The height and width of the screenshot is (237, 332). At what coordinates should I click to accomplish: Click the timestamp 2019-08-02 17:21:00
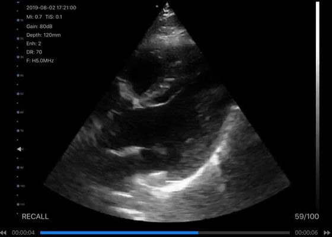(x=51, y=8)
